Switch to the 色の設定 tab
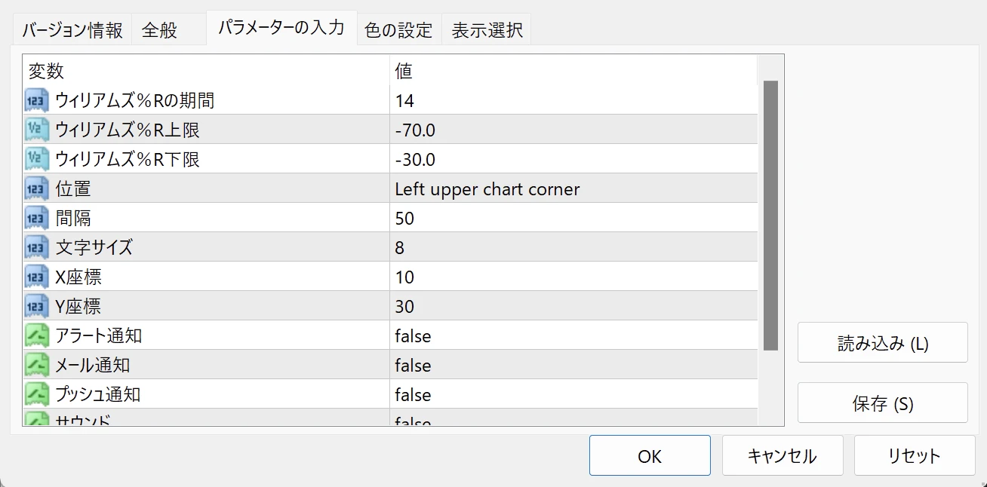This screenshot has height=487, width=987. [x=398, y=29]
